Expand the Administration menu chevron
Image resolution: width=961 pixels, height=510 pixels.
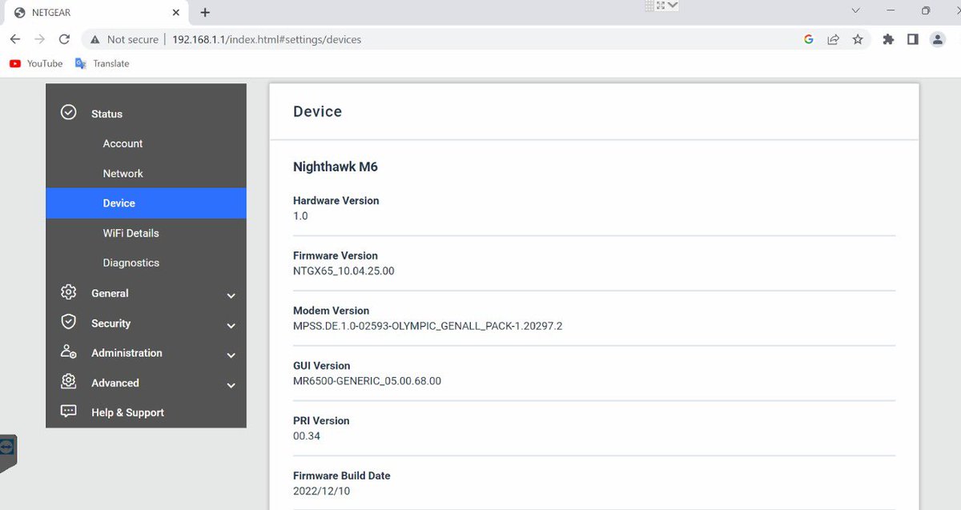coord(231,355)
